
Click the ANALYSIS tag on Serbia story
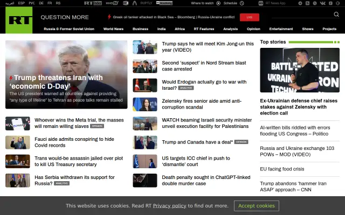click(61, 183)
